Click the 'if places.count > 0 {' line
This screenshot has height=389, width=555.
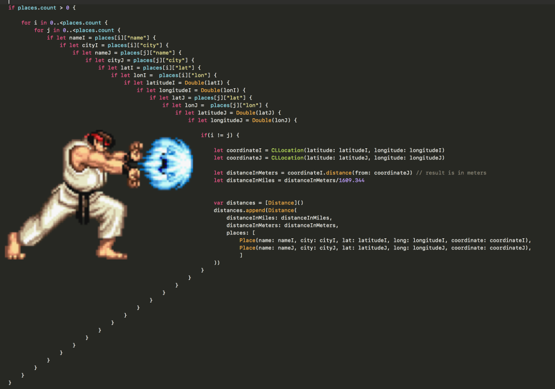pos(42,8)
